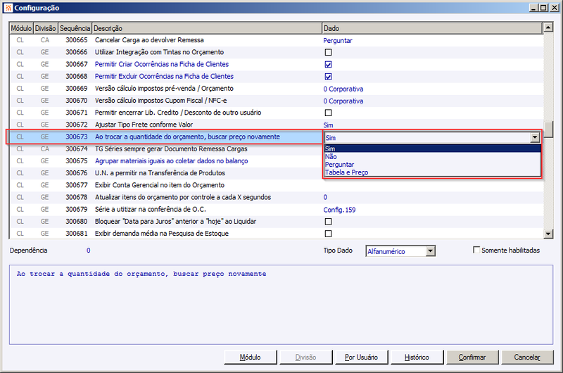Click sequence number 300666
This screenshot has height=373, width=563.
pyautogui.click(x=77, y=52)
